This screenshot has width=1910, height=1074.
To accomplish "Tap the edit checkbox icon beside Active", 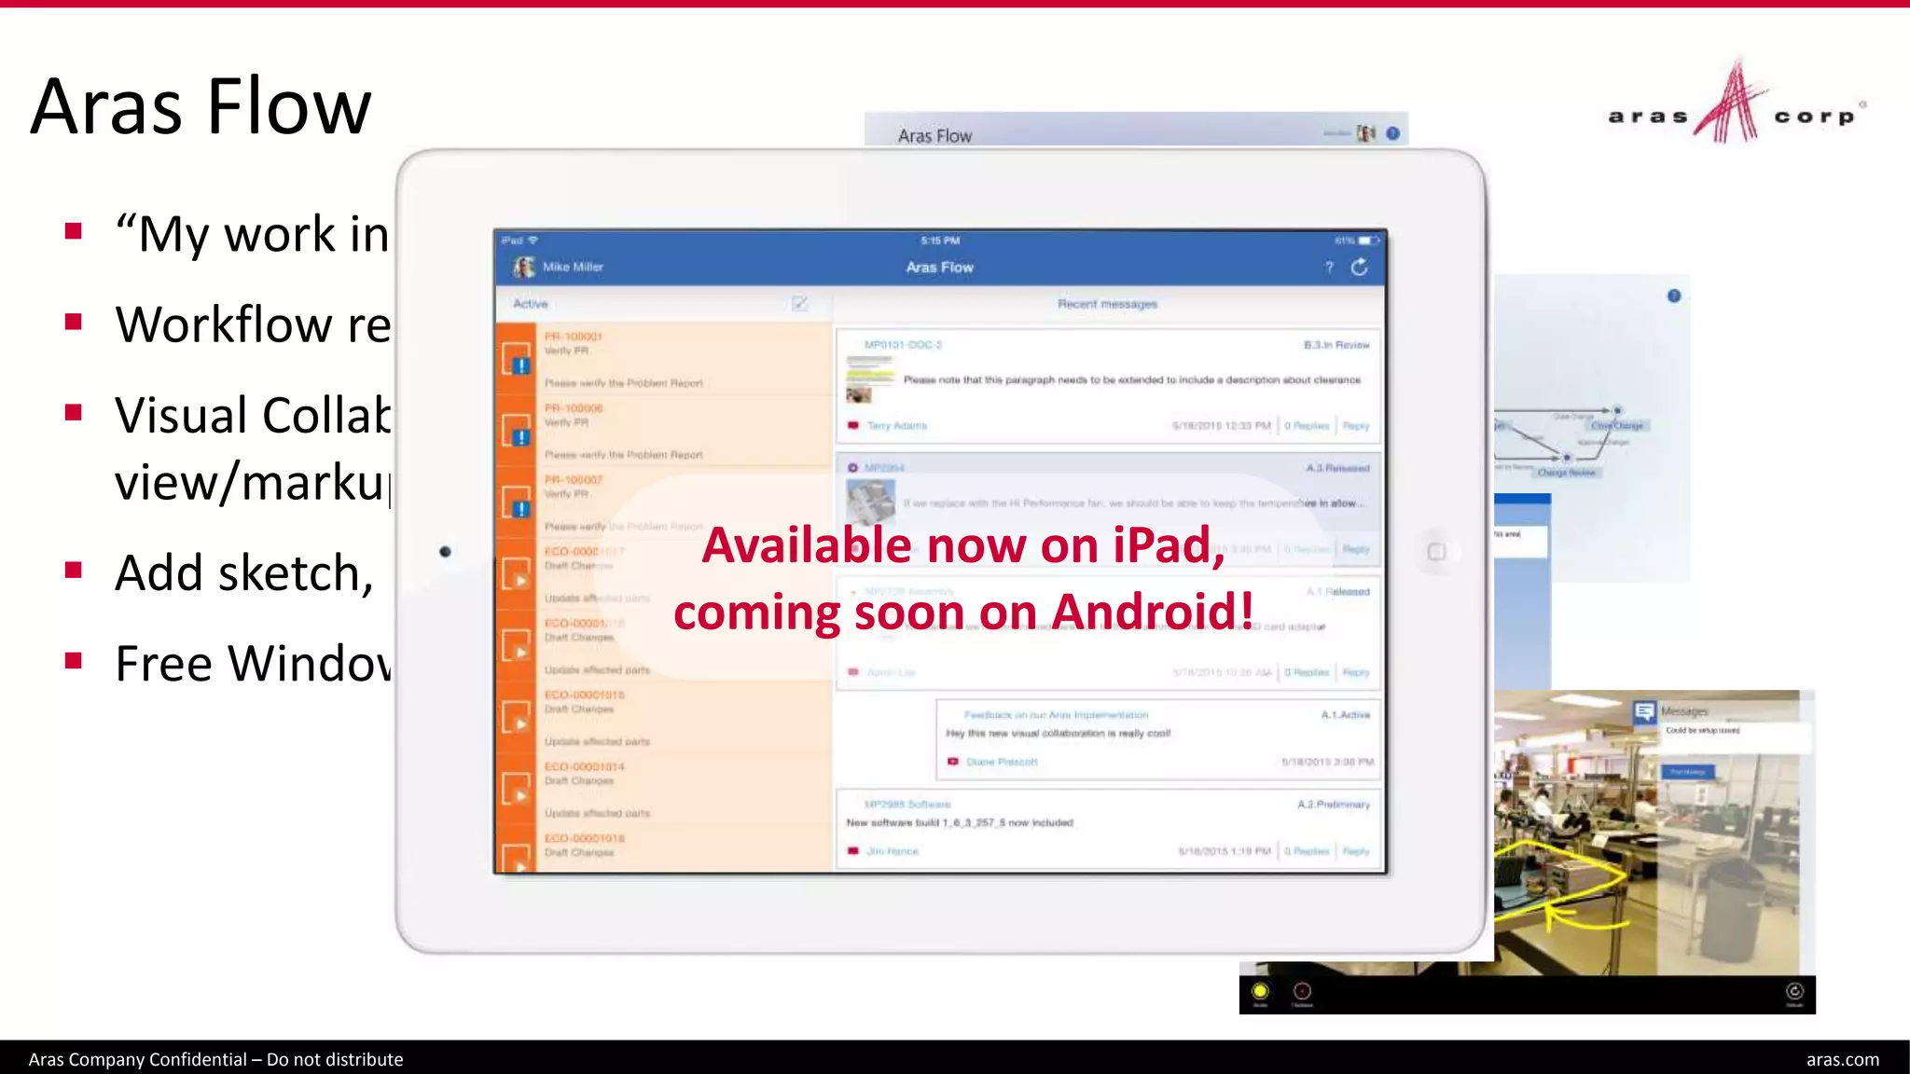I will (800, 304).
